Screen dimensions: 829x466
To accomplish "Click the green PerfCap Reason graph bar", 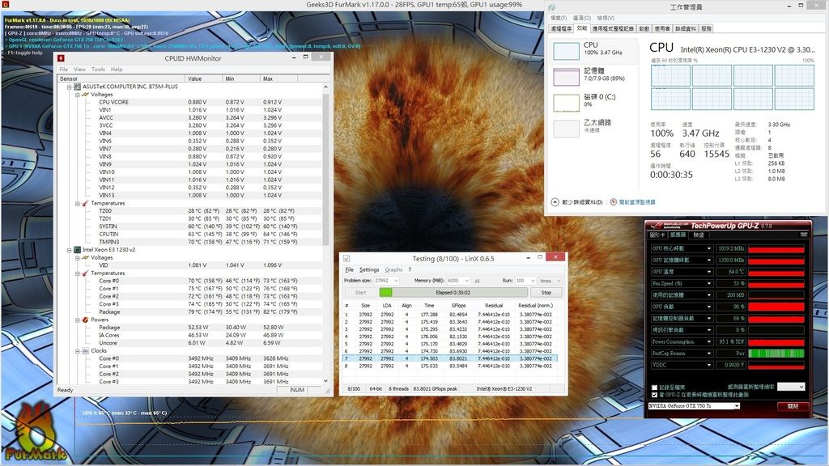I will coord(776,353).
